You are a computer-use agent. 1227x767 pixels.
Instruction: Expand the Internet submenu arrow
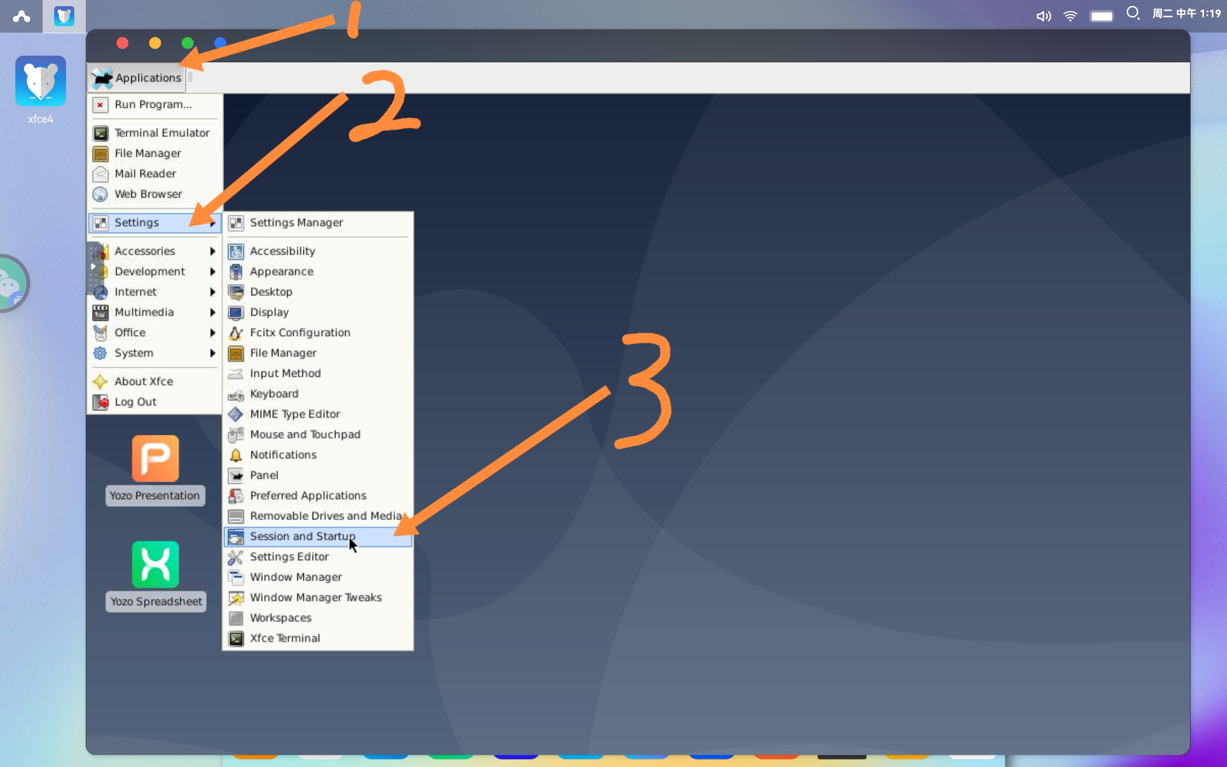point(212,291)
